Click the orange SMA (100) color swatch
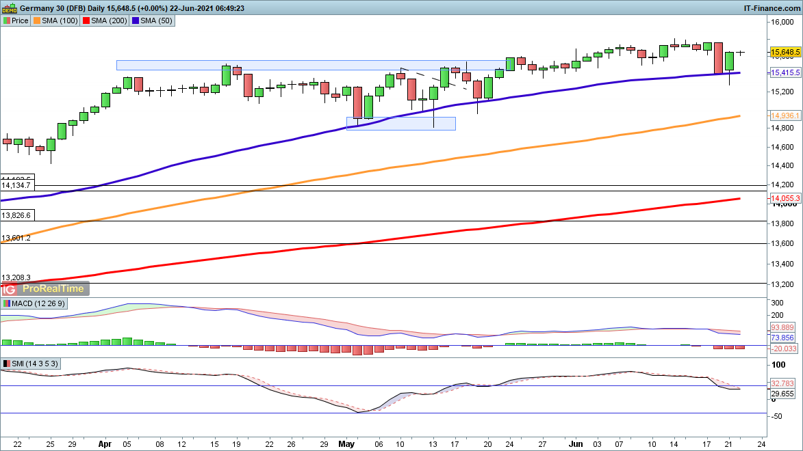Image resolution: width=803 pixels, height=451 pixels. [x=38, y=20]
